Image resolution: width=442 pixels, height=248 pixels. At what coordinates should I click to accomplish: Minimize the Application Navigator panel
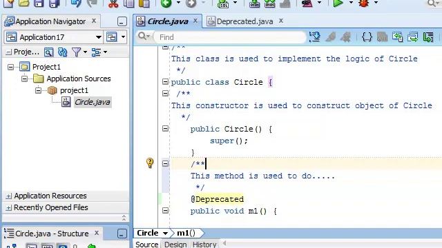click(122, 21)
